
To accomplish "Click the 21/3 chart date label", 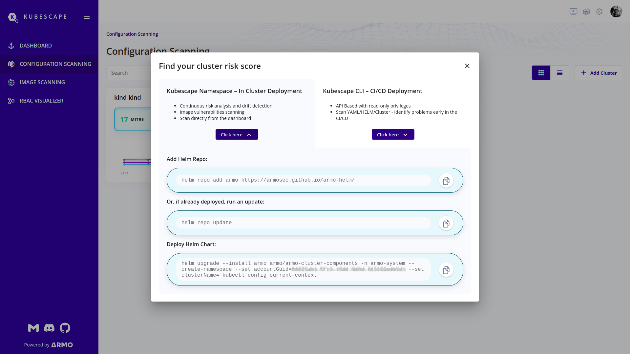I will point(124,173).
